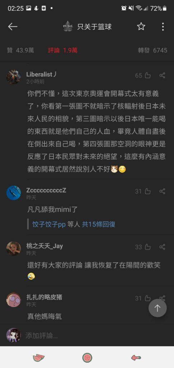Like ZcccccccccZ's comment

pos(147,191)
